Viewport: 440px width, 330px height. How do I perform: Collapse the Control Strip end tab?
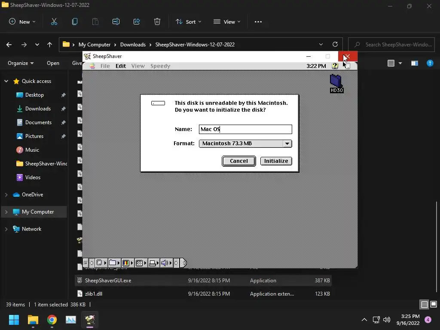pos(183,263)
